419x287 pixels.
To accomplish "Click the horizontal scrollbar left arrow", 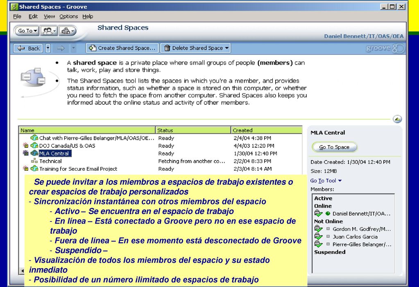I will point(22,271).
